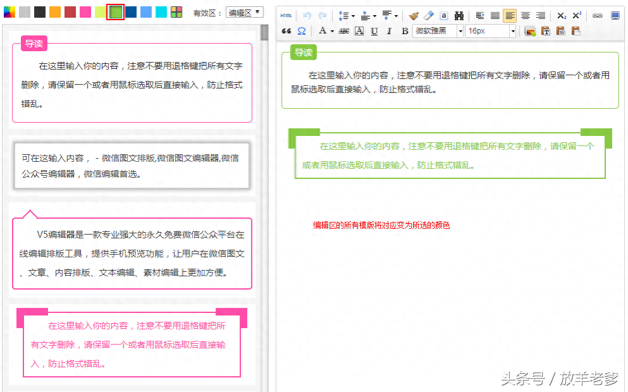Image resolution: width=628 pixels, height=392 pixels.
Task: Center-align the text
Action: pyautogui.click(x=525, y=16)
